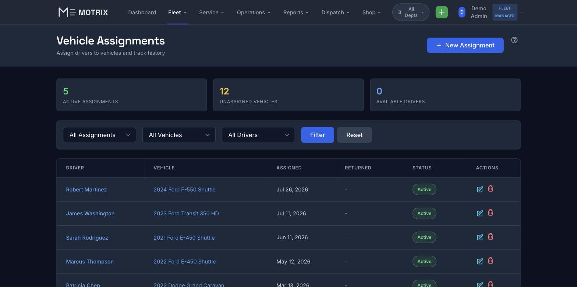Expand the Fleet menu

[177, 12]
